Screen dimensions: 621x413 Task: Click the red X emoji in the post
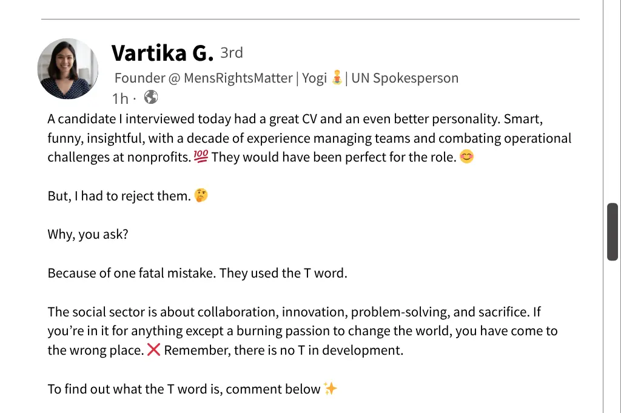tap(154, 349)
